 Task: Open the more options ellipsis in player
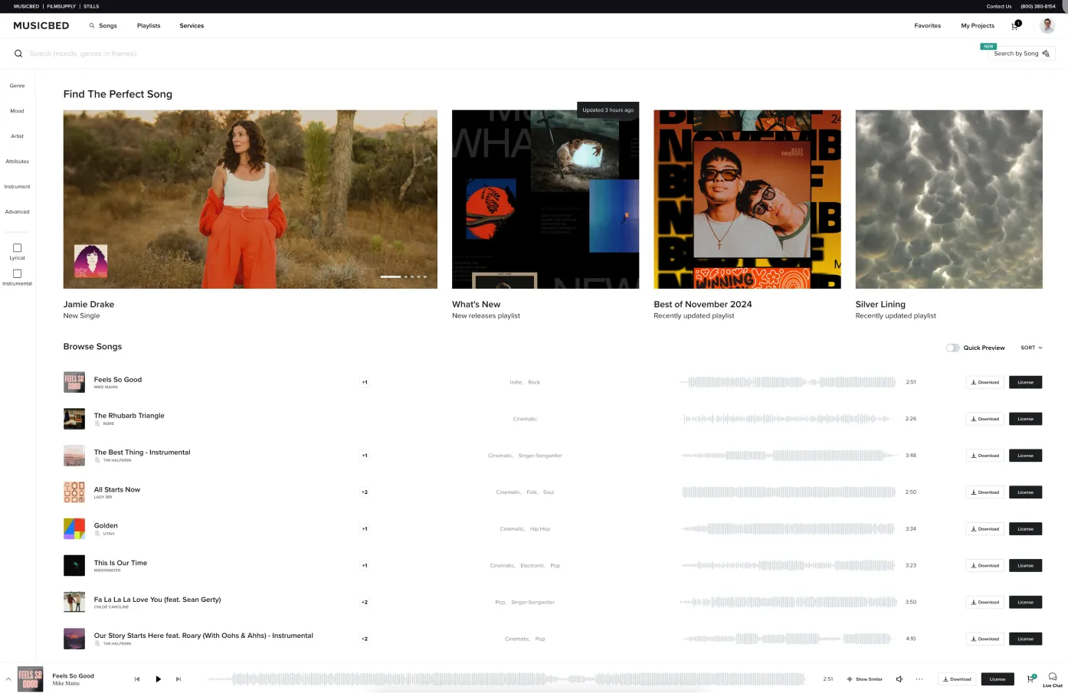pos(919,679)
